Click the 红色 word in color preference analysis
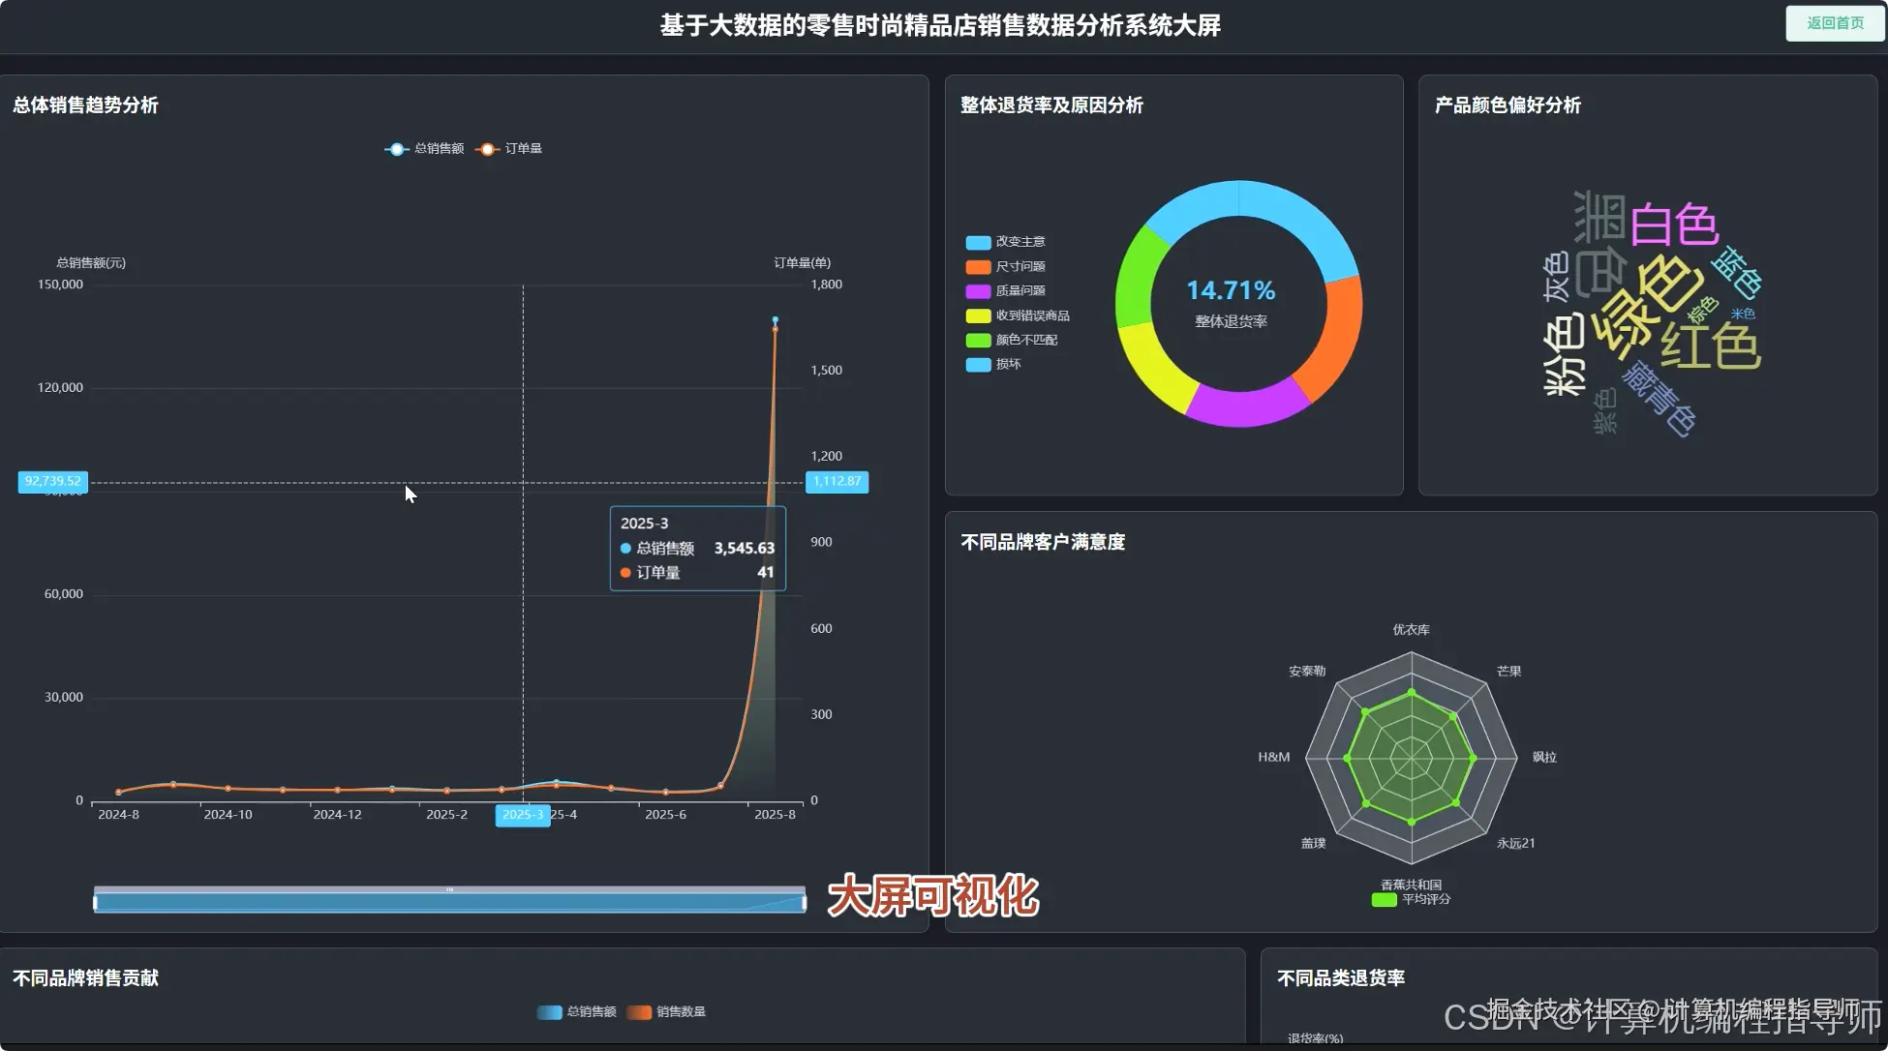The image size is (1888, 1051). pyautogui.click(x=1714, y=344)
